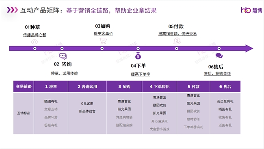Open the underlined 提高销售额、促进交易 link
The image size is (264, 149).
pyautogui.click(x=177, y=33)
